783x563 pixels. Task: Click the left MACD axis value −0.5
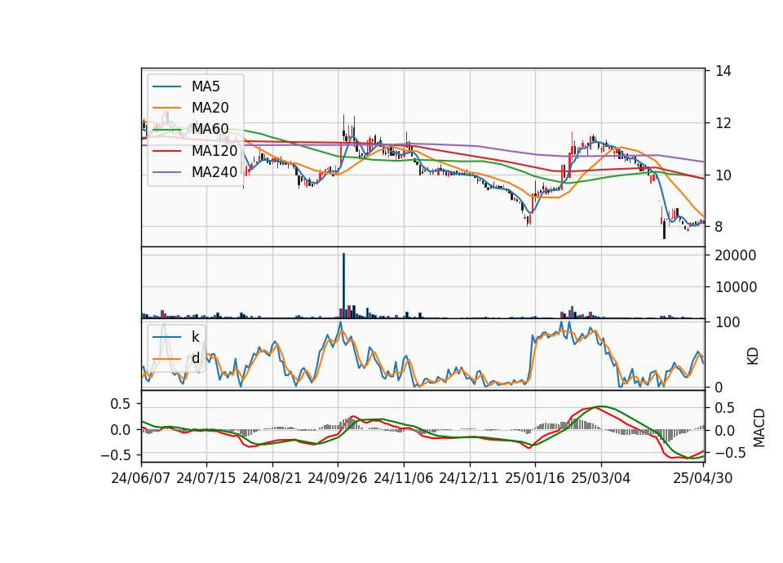click(x=116, y=455)
